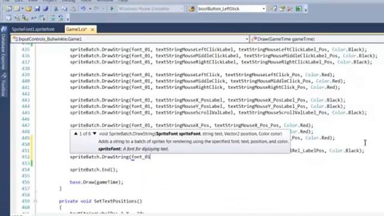Open the boolButton_LeftStick find combo box
The image size is (384, 216).
tap(232, 9)
